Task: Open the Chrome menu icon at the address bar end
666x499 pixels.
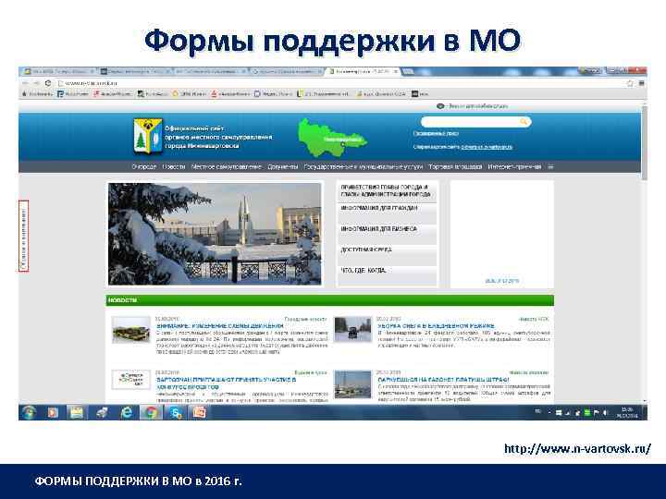Action: point(641,83)
